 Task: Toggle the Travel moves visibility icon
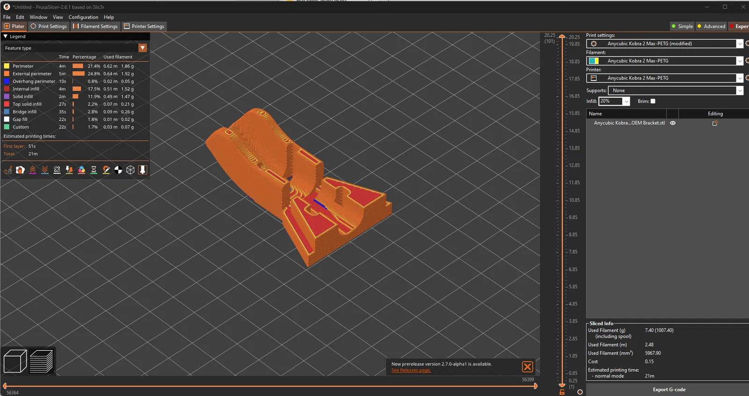tap(8, 170)
